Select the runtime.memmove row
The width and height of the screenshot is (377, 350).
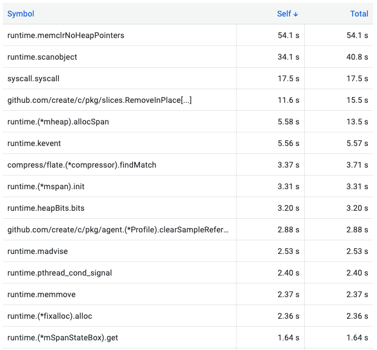[x=42, y=294]
